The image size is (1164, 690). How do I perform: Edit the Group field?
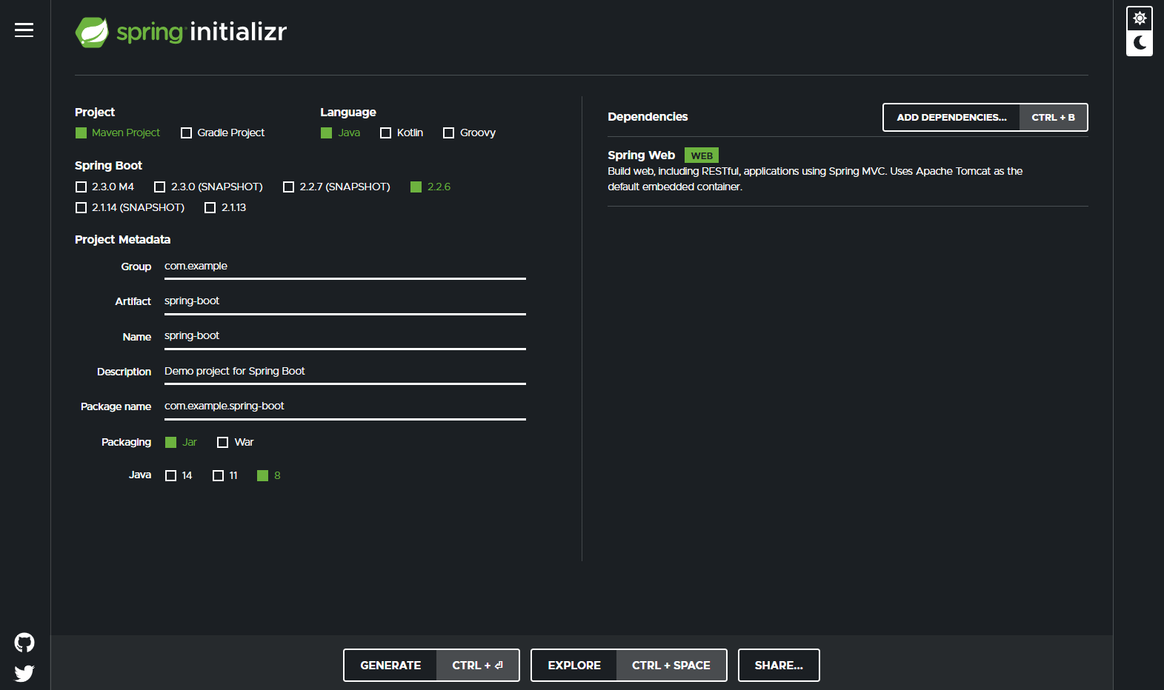pyautogui.click(x=345, y=267)
